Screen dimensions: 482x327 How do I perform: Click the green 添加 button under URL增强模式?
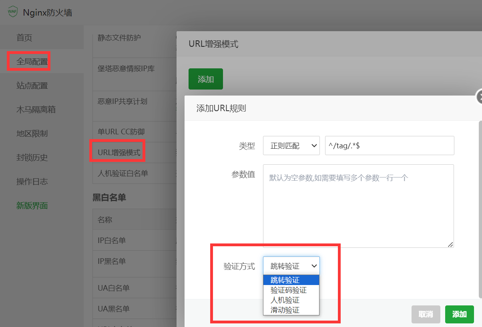click(x=206, y=79)
